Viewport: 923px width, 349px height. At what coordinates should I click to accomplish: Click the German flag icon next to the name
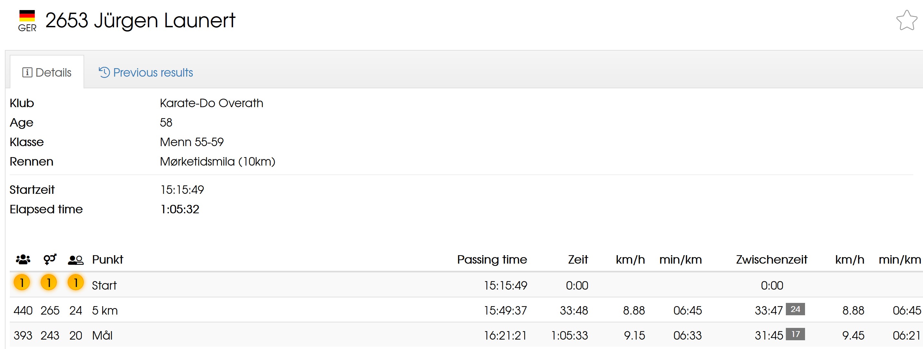click(27, 17)
